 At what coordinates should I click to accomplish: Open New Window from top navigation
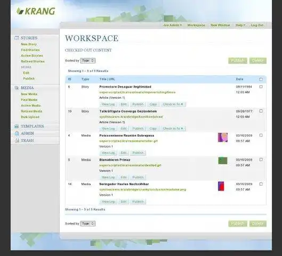(220, 25)
